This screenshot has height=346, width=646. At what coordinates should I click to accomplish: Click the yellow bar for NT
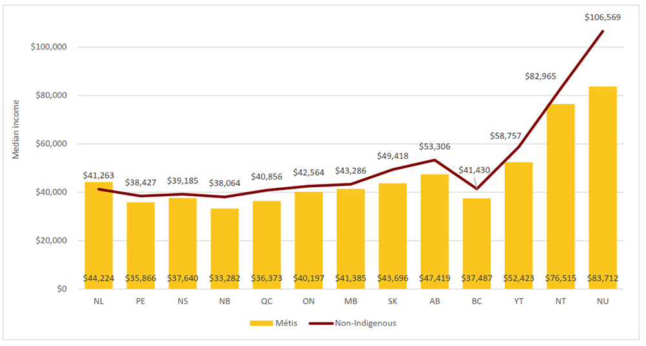pos(560,194)
